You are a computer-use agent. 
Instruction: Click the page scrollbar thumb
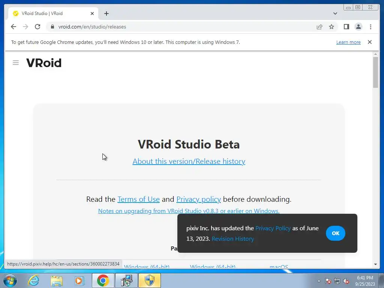pos(375,72)
